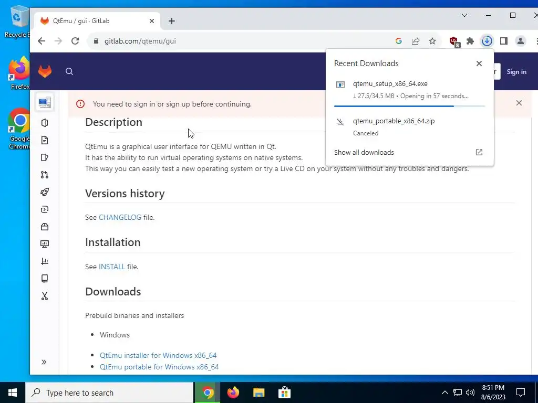Open the Windows Start menu
The width and height of the screenshot is (538, 403).
[13, 393]
